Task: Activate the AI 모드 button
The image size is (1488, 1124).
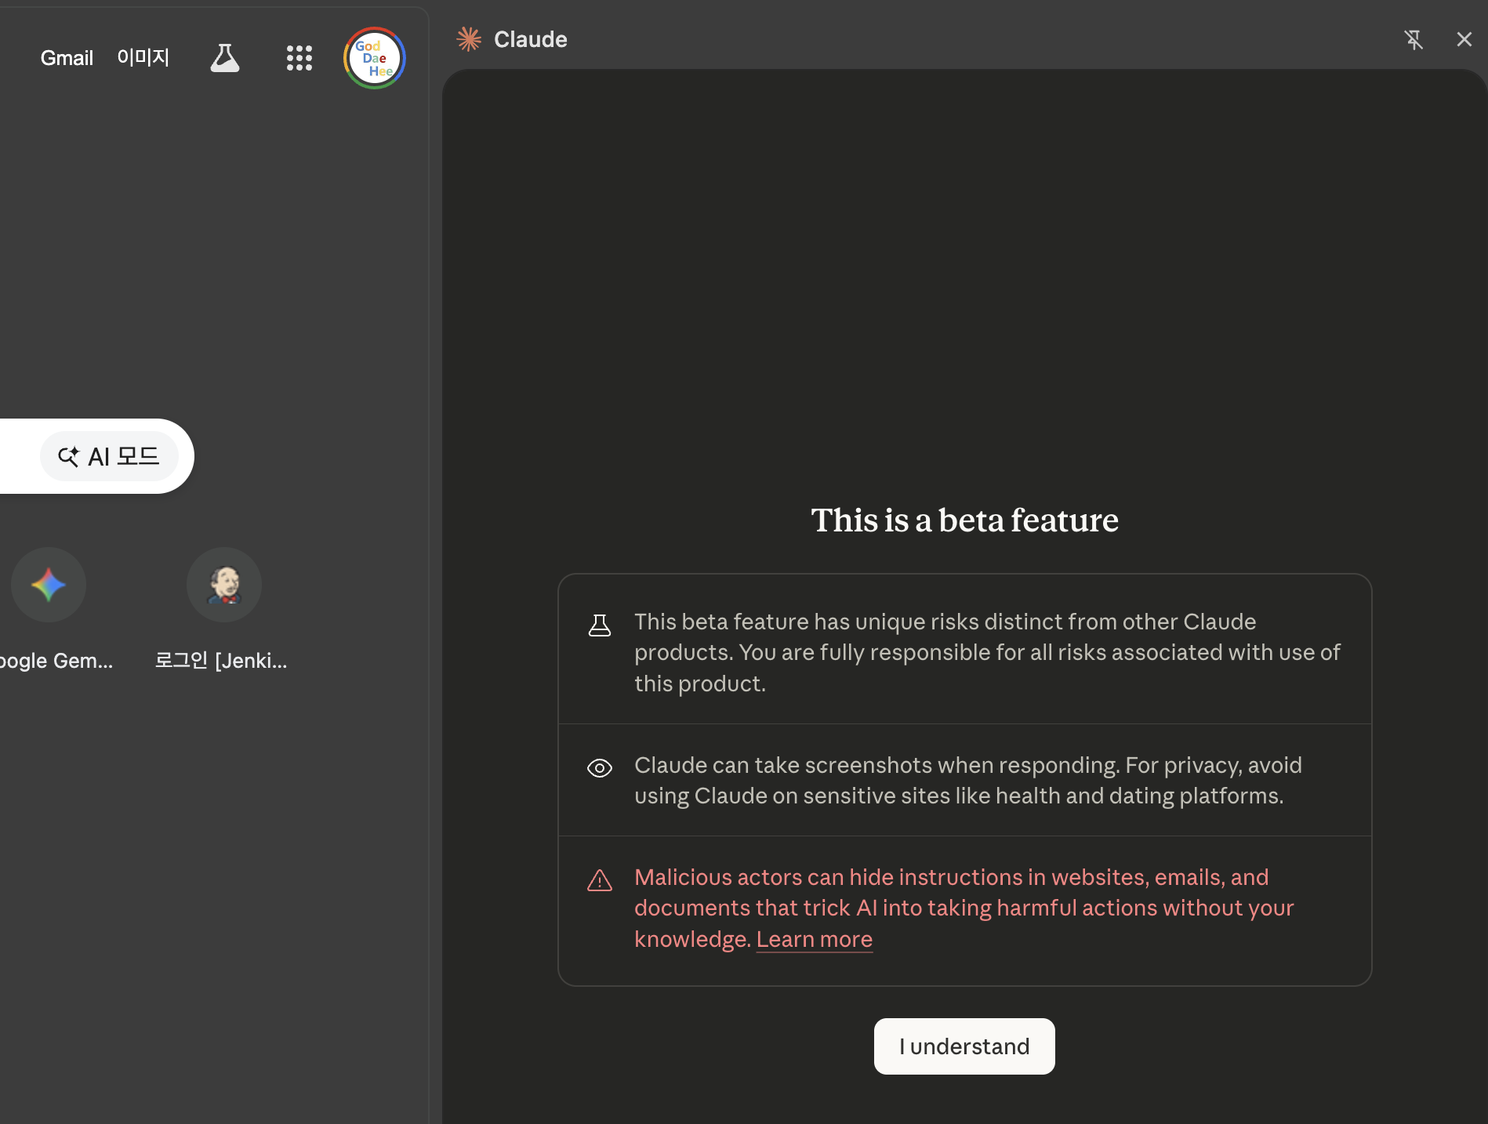Action: [109, 456]
